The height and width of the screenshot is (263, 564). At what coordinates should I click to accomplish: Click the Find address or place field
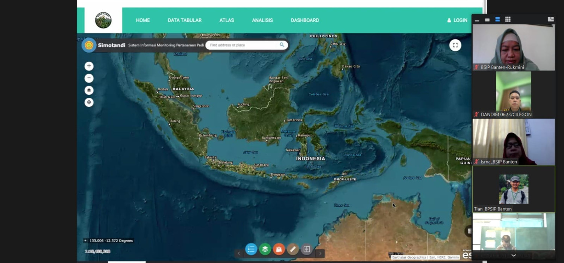[241, 45]
